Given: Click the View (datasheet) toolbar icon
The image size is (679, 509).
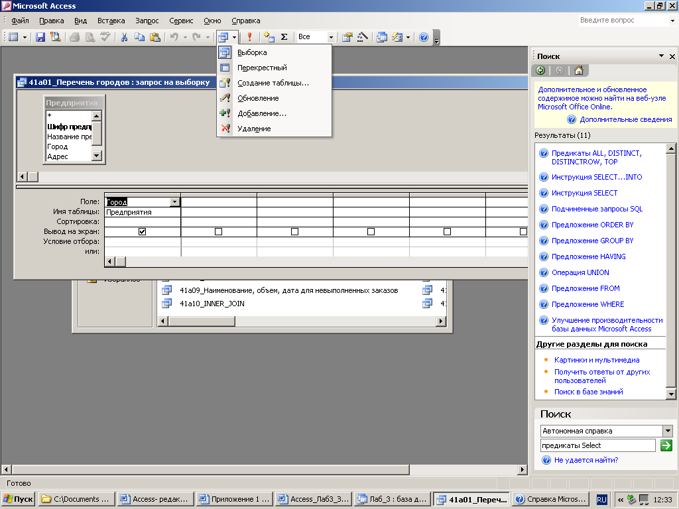Looking at the screenshot, I should pos(14,37).
